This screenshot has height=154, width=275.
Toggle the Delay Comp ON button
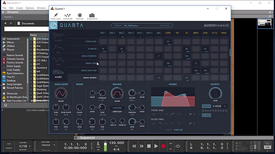[267, 147]
